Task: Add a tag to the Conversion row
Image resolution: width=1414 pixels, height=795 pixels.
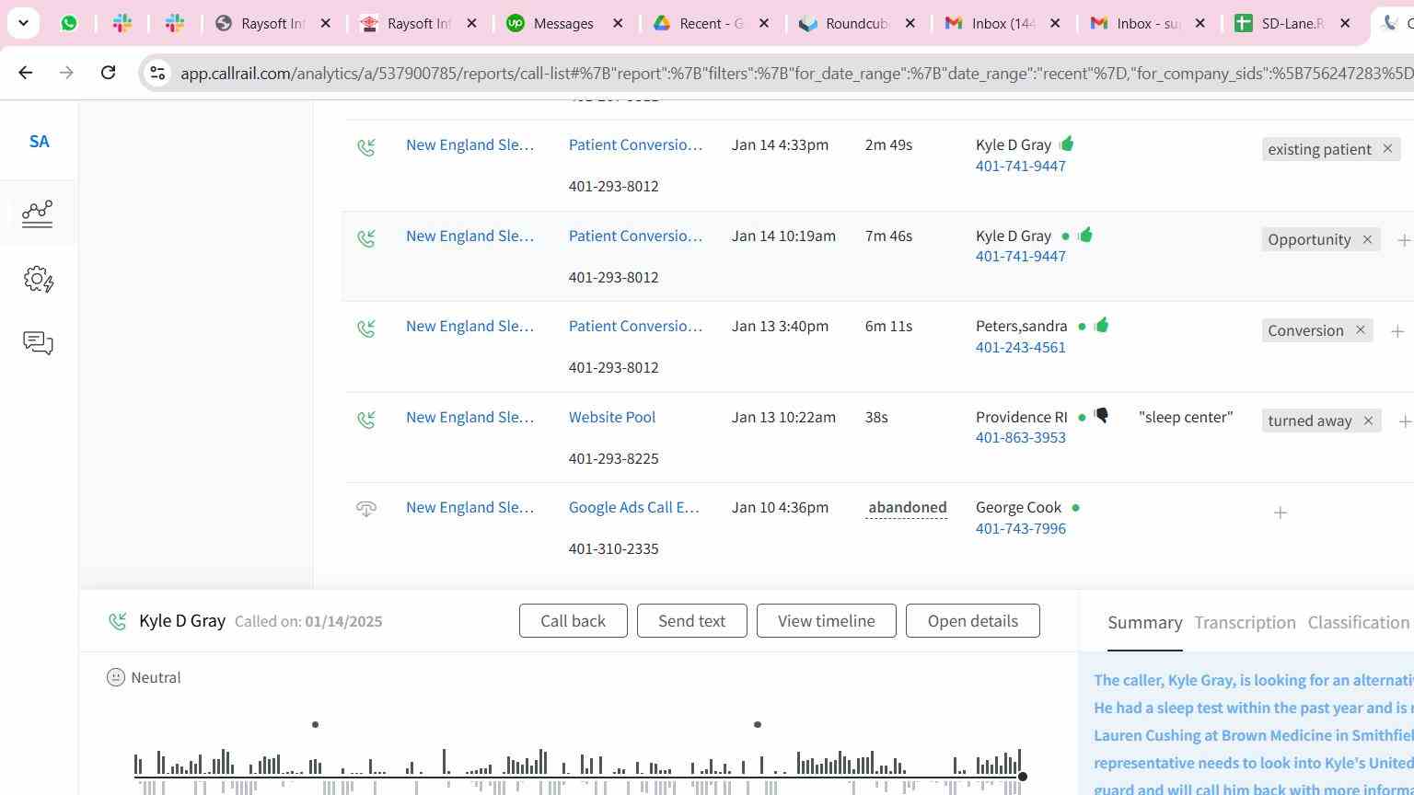Action: 1397,331
